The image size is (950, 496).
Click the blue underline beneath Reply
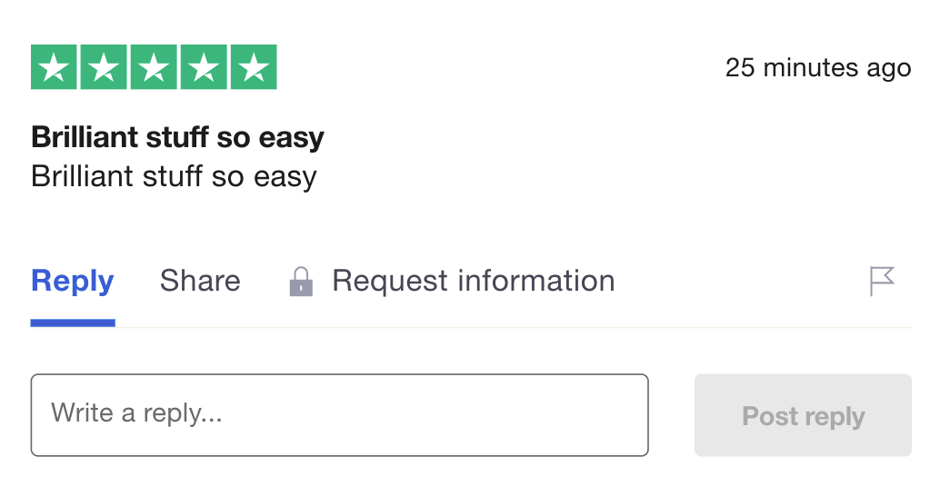tap(73, 322)
